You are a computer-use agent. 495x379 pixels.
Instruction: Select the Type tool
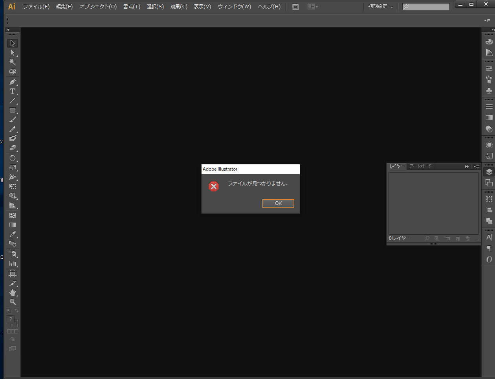[13, 91]
